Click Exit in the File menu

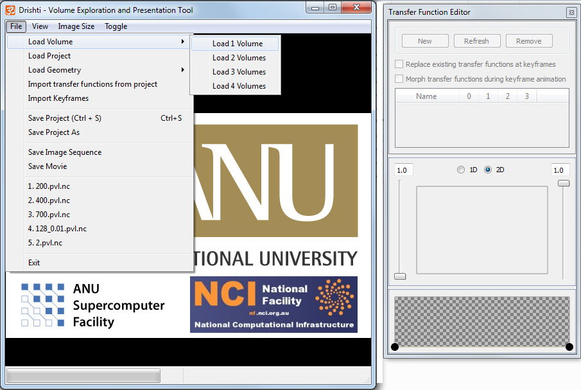[x=99, y=263]
